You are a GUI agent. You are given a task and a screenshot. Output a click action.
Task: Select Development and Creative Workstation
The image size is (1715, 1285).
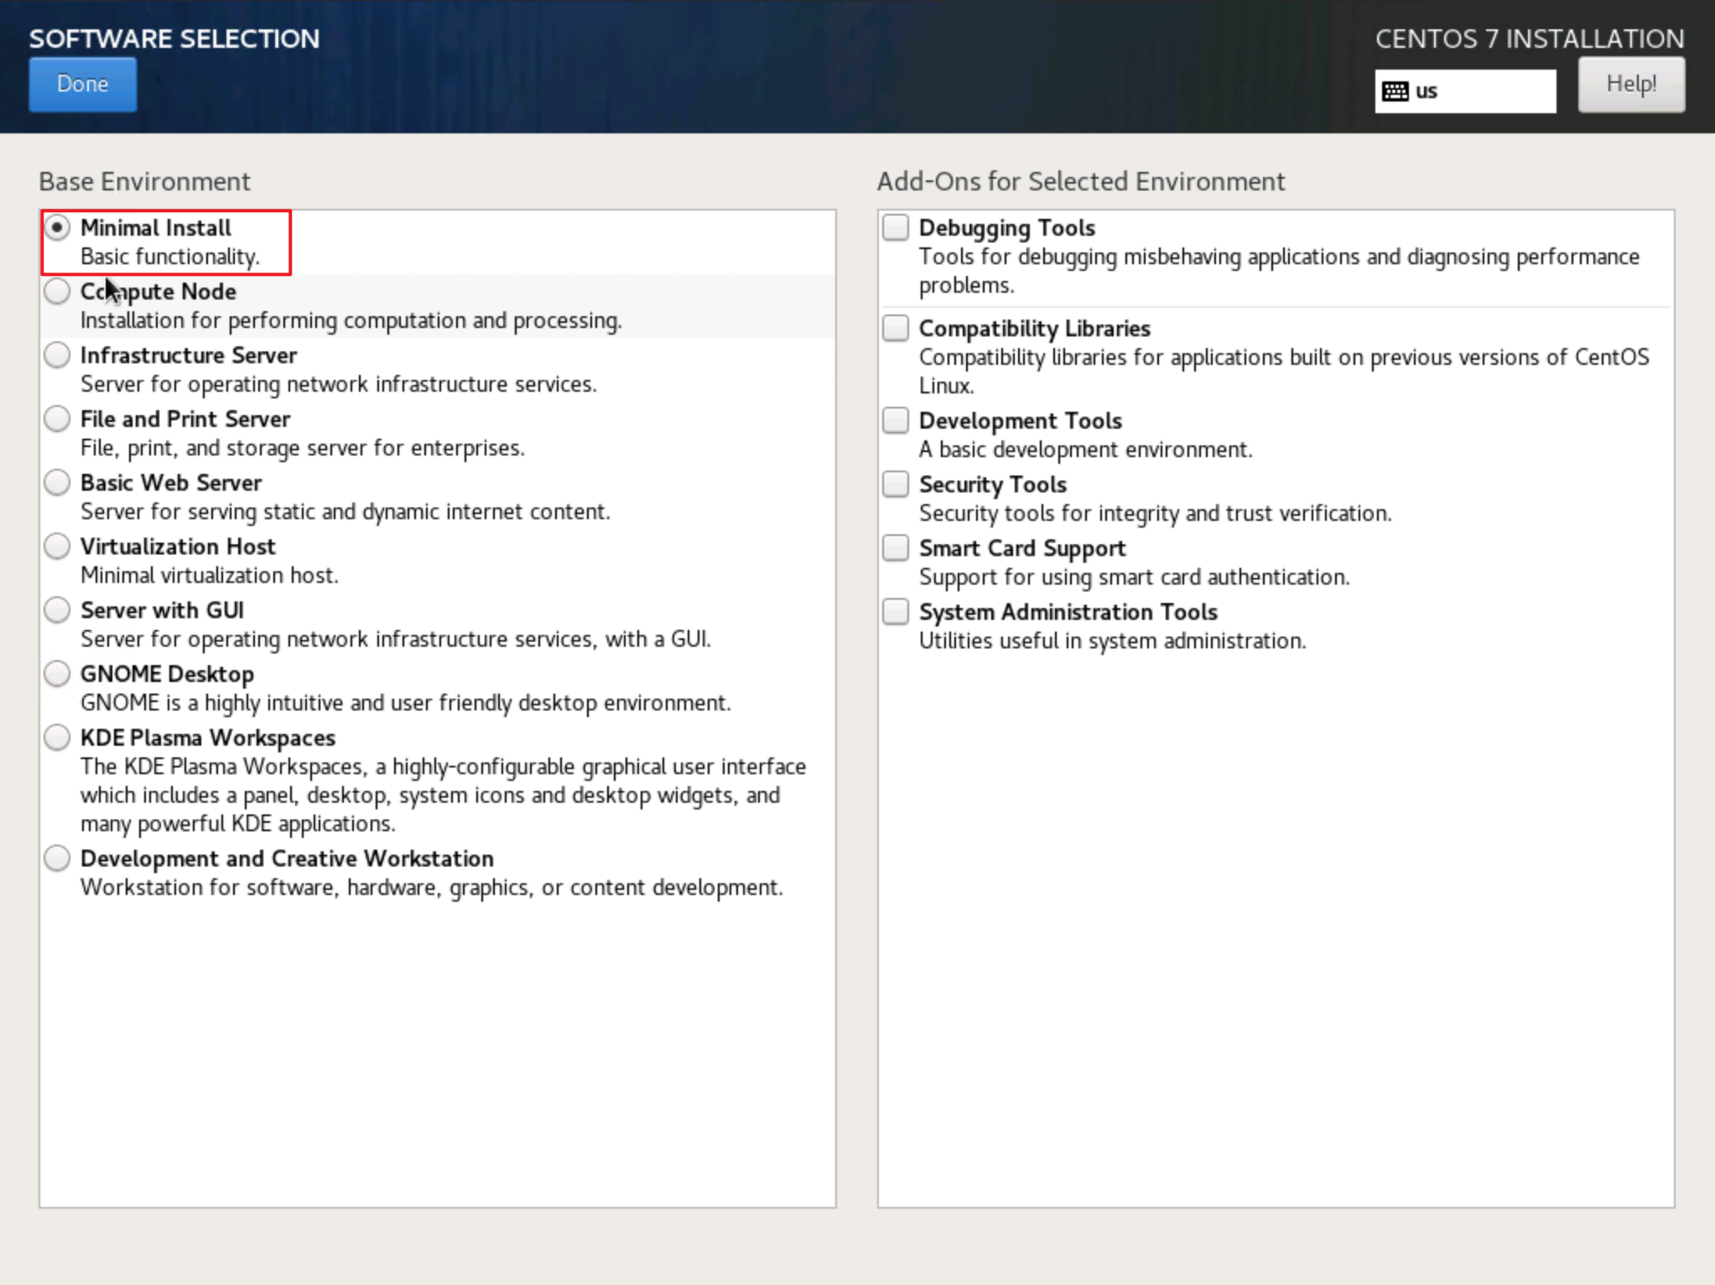coord(57,858)
